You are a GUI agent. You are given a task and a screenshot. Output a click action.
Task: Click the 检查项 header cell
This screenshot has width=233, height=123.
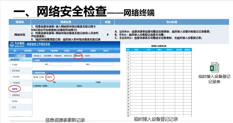20,22
